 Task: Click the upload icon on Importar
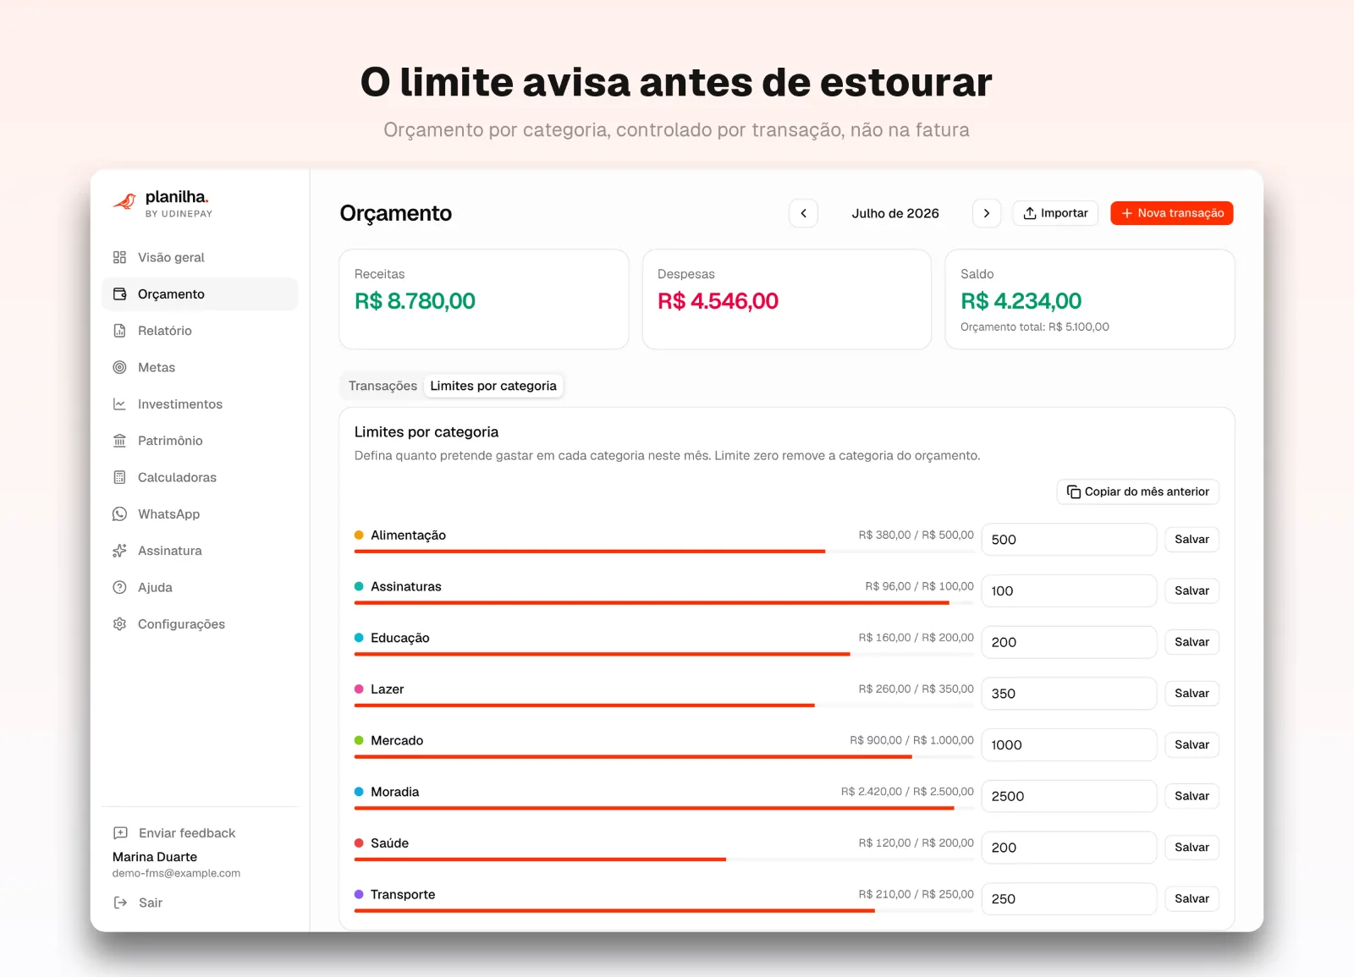pos(1030,213)
